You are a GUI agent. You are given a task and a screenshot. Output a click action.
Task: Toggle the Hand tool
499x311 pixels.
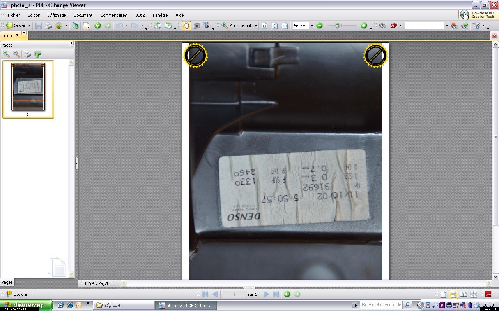click(186, 26)
